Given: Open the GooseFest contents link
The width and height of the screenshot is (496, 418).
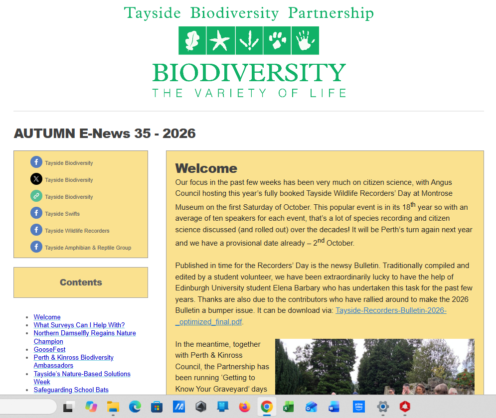Looking at the screenshot, I should [50, 349].
